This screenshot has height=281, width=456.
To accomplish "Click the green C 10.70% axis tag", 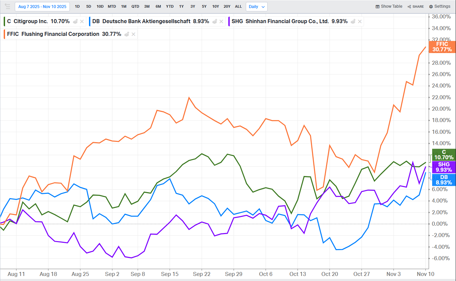I will (444, 155).
